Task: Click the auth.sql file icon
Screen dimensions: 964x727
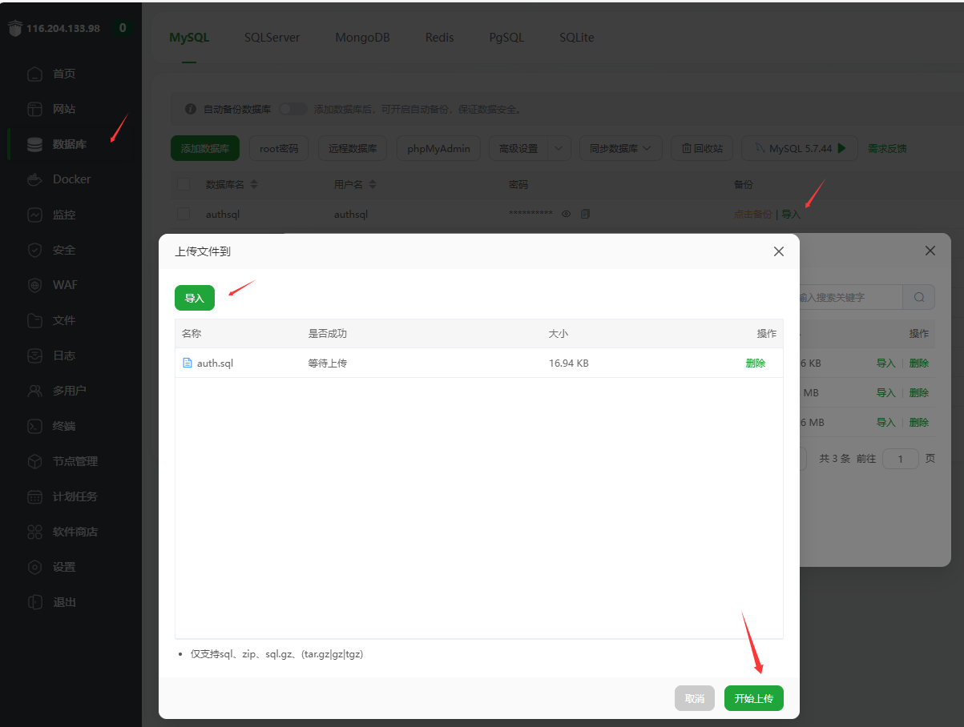Action: coord(188,363)
